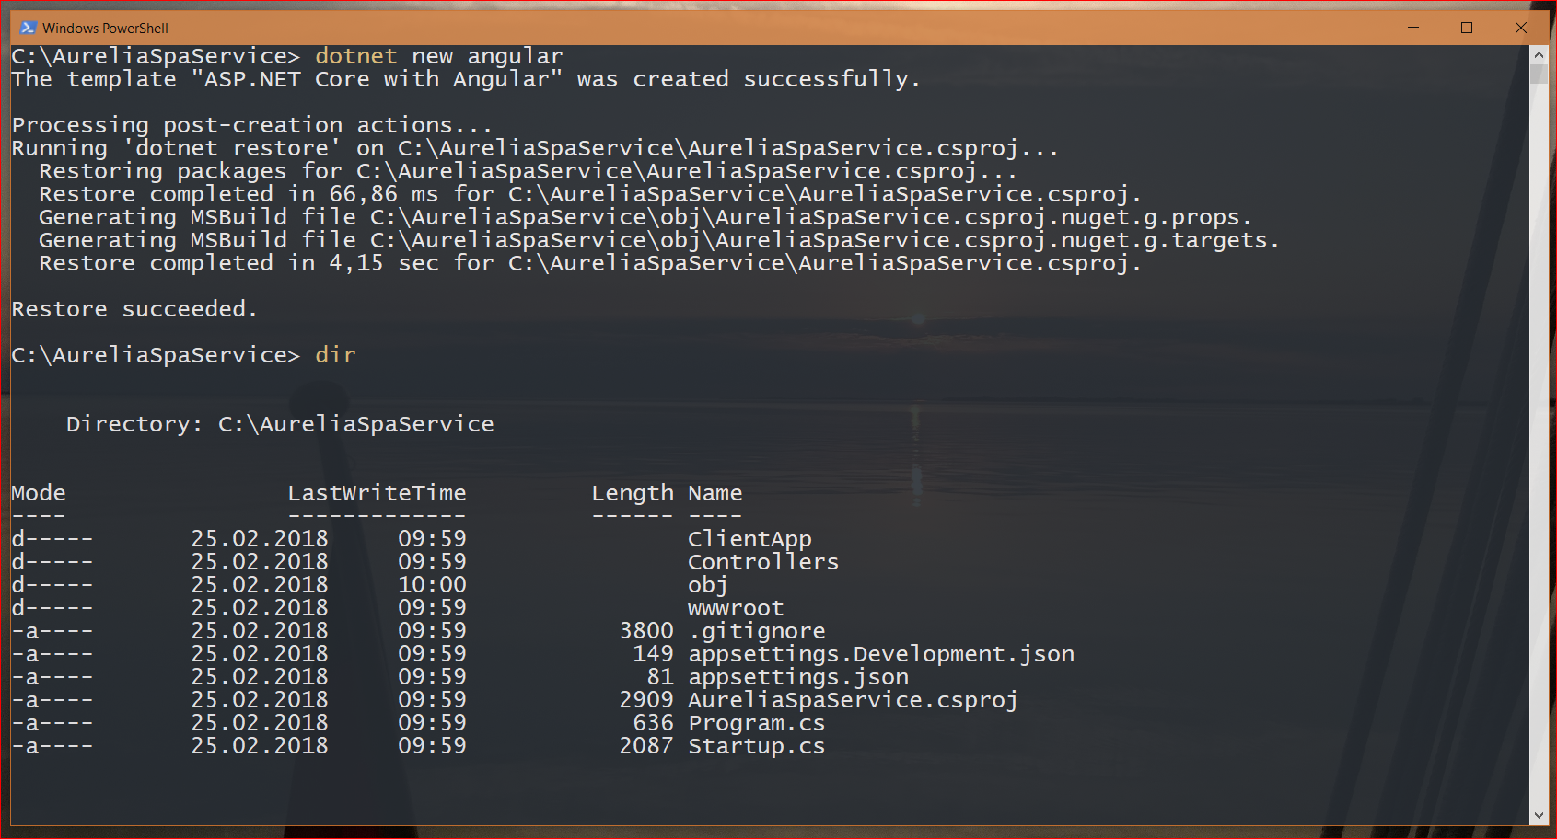Image resolution: width=1557 pixels, height=839 pixels.
Task: Click the appsettings.json file name
Action: click(798, 677)
